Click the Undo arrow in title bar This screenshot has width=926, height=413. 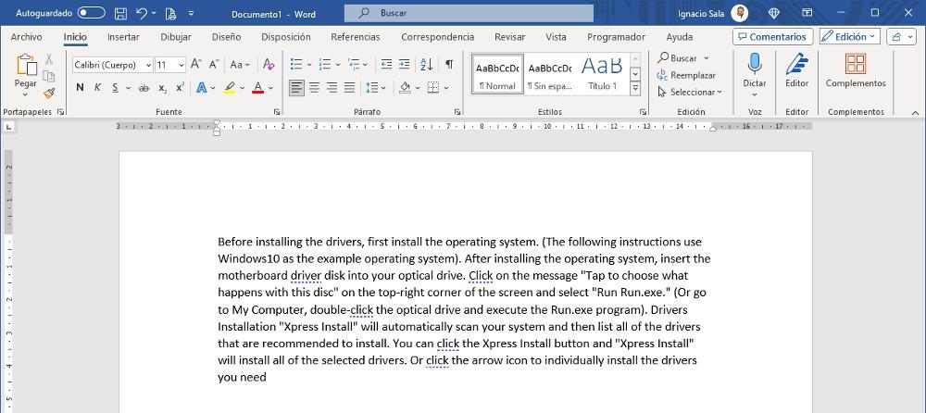142,13
